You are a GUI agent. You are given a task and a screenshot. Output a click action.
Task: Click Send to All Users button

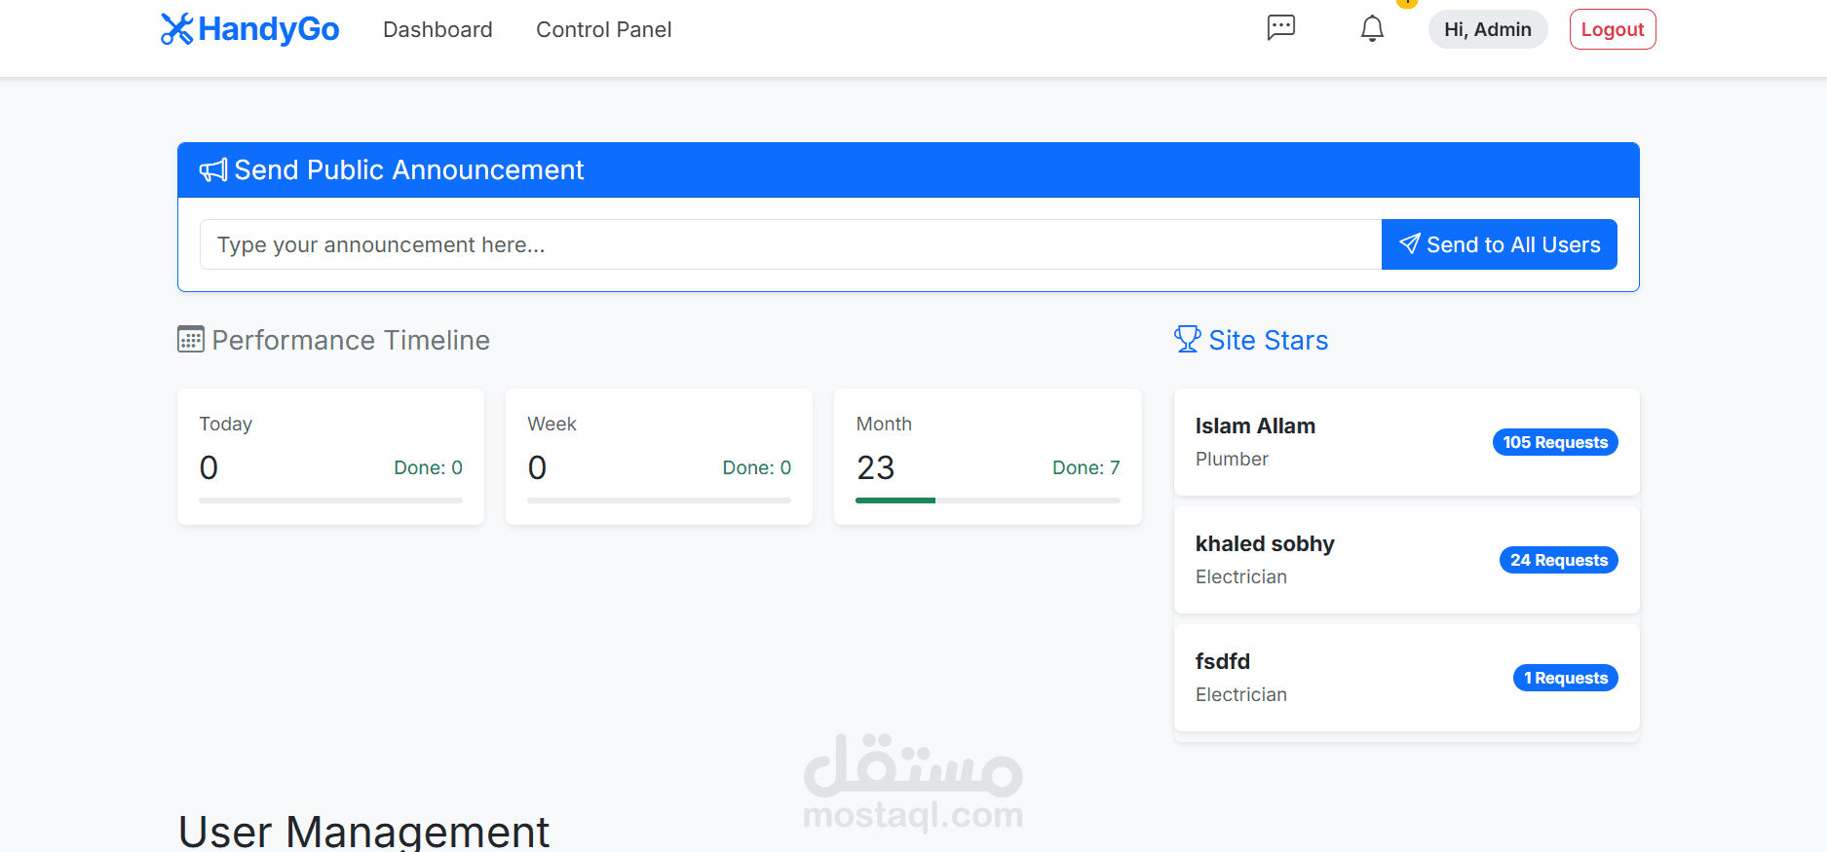point(1500,244)
